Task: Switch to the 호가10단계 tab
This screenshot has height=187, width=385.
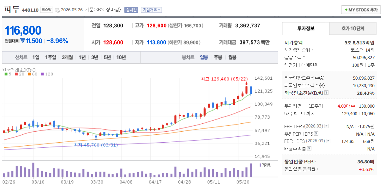Action: (353, 28)
